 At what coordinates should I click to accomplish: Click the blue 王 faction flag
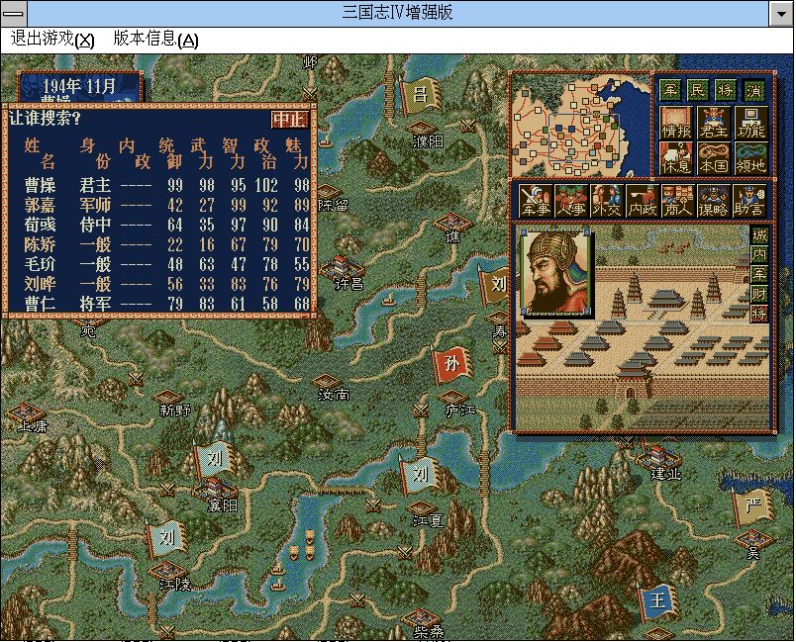657,601
